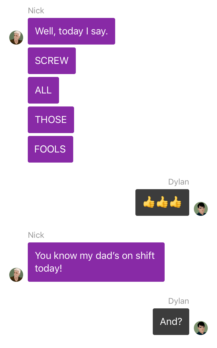Click the Nick name label above the dad's shift message
This screenshot has height=348, width=217.
36,235
